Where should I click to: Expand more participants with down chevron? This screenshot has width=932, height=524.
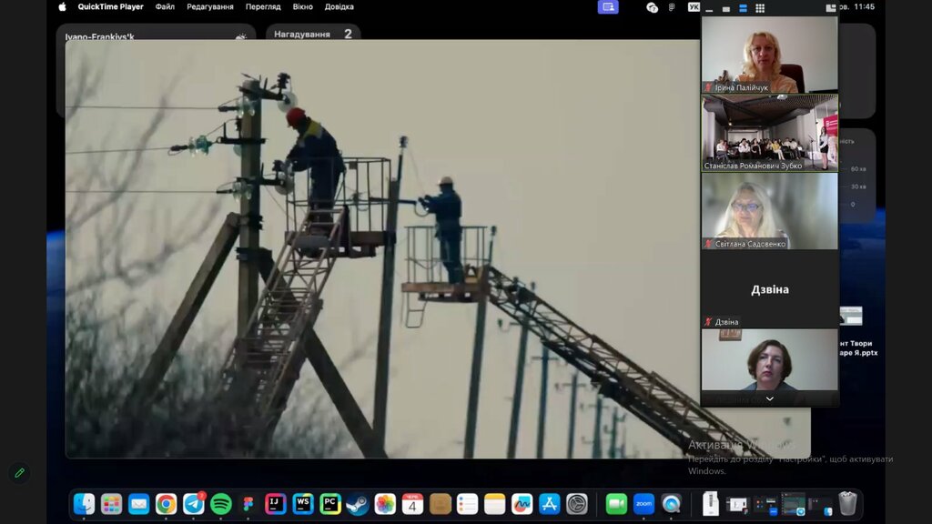tap(769, 398)
